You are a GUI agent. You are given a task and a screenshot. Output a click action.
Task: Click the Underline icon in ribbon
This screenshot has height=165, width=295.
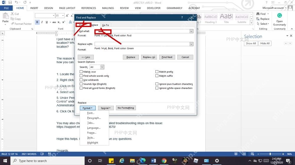point(47,22)
